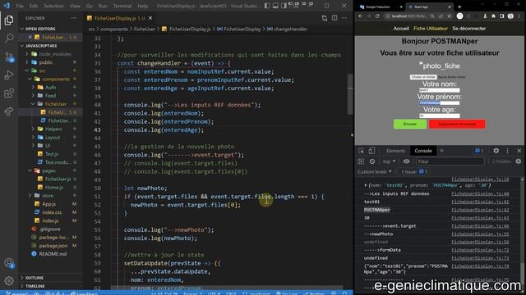Toggle the VS Code panel layout icon
Screen dimensions: 526x295
(x=275, y=6)
